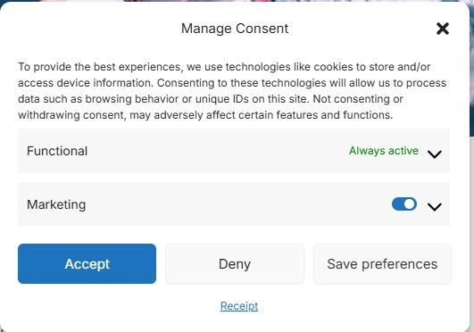
Task: Click the Manage Consent heading
Action: 235,29
